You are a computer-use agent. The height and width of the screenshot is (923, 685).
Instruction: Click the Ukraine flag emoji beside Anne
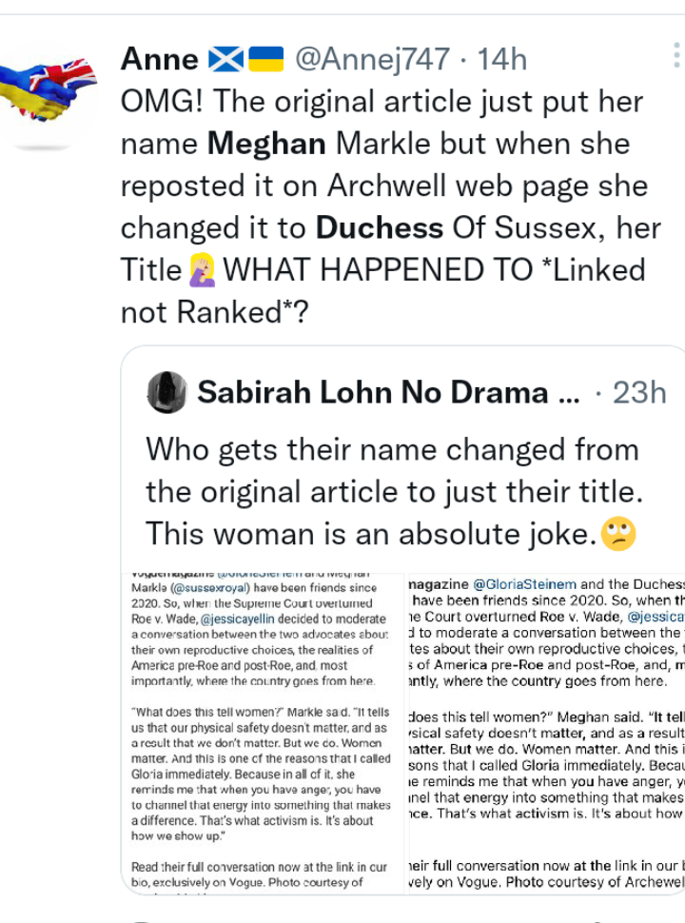click(267, 60)
